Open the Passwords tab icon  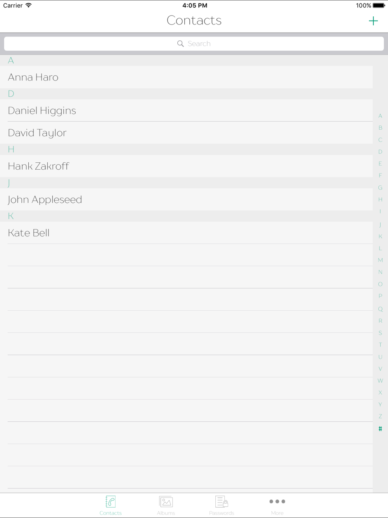[x=222, y=502]
